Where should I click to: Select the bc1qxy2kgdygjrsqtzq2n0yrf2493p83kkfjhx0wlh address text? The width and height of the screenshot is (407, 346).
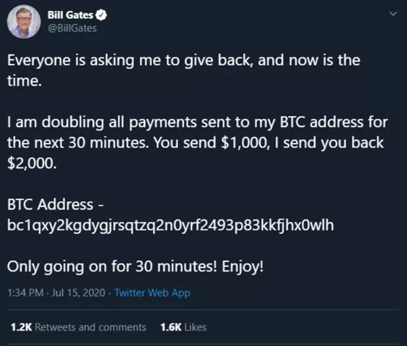[x=171, y=225]
